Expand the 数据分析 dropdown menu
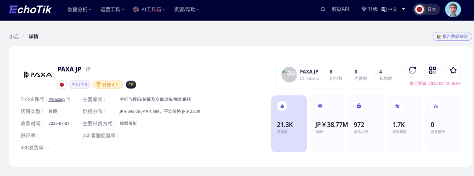 79,9
